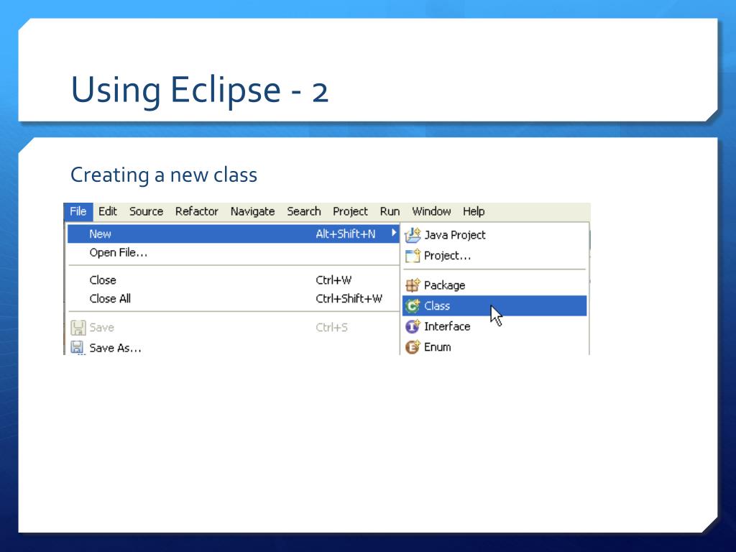The image size is (736, 552).
Task: Open the Run menu
Action: coord(390,212)
